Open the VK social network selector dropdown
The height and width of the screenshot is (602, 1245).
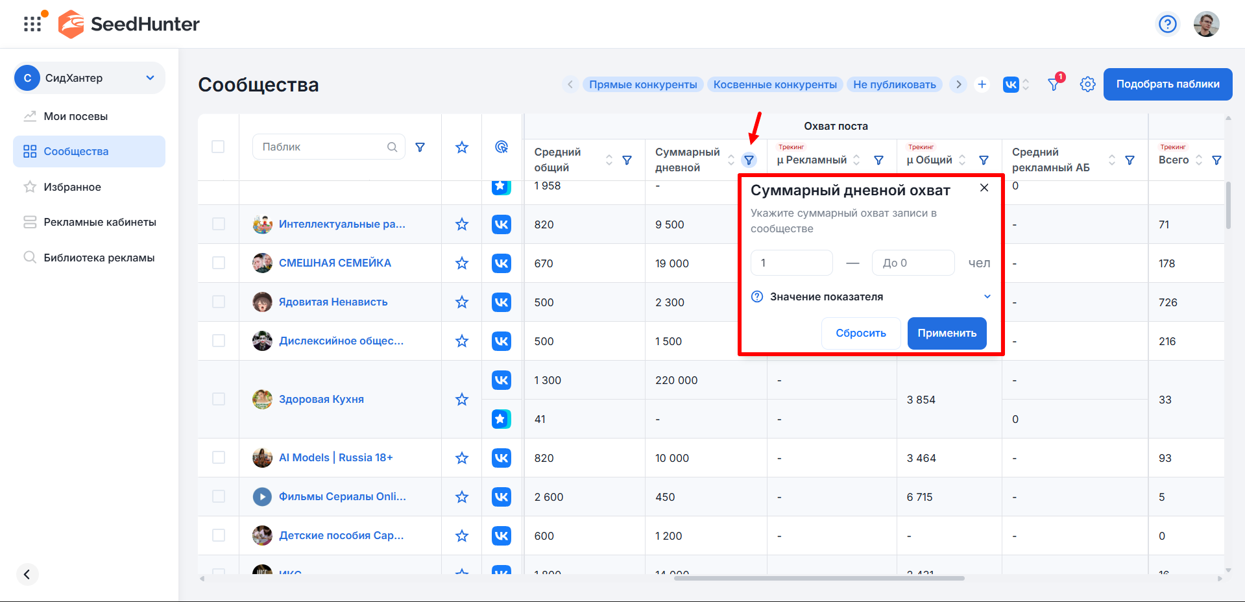(x=1016, y=84)
